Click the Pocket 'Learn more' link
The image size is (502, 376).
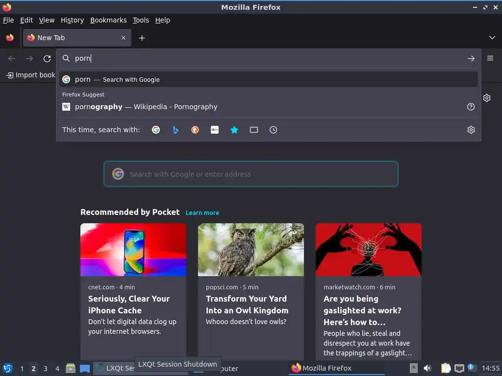(x=202, y=212)
